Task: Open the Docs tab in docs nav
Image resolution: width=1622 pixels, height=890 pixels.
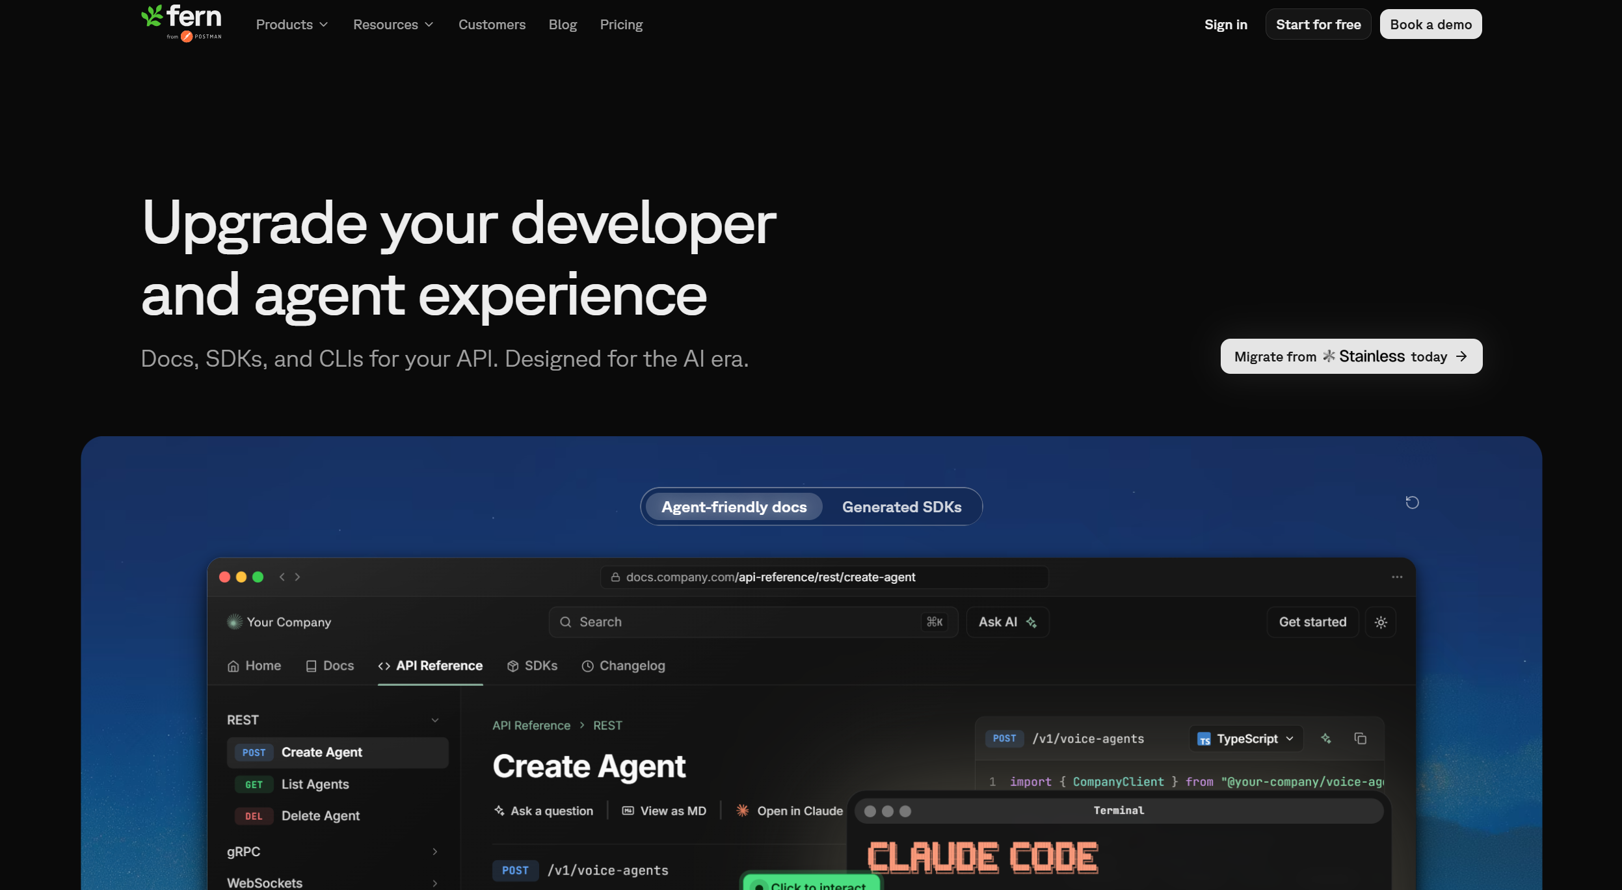Action: pos(330,666)
